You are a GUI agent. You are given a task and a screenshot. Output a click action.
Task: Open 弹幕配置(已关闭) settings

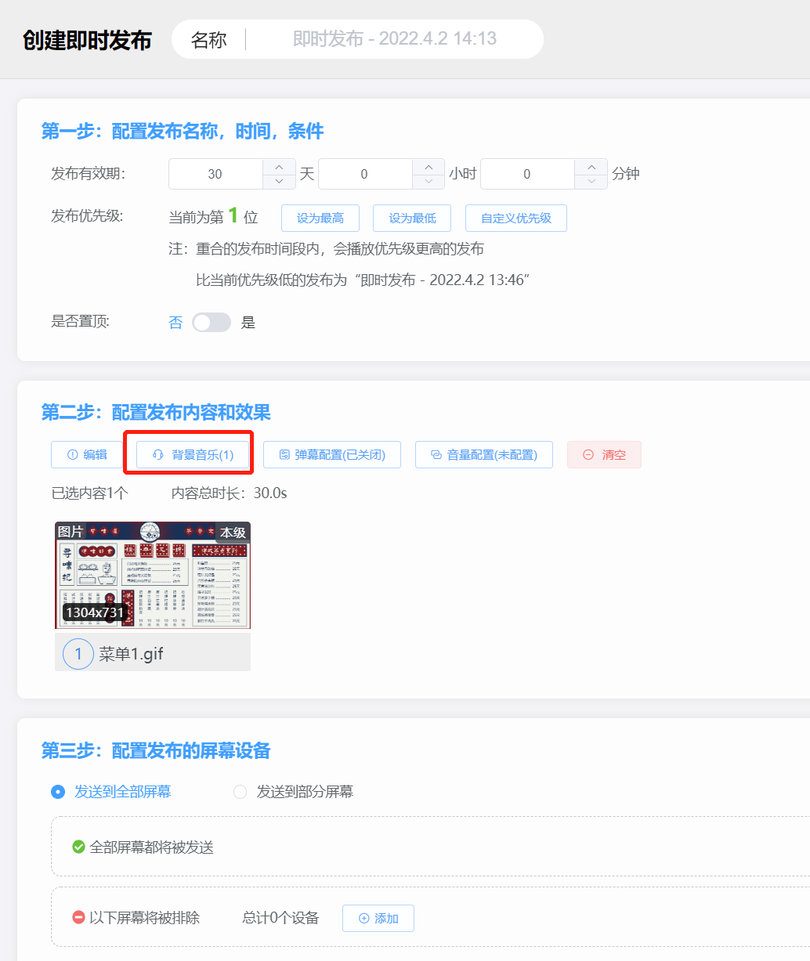click(x=332, y=455)
